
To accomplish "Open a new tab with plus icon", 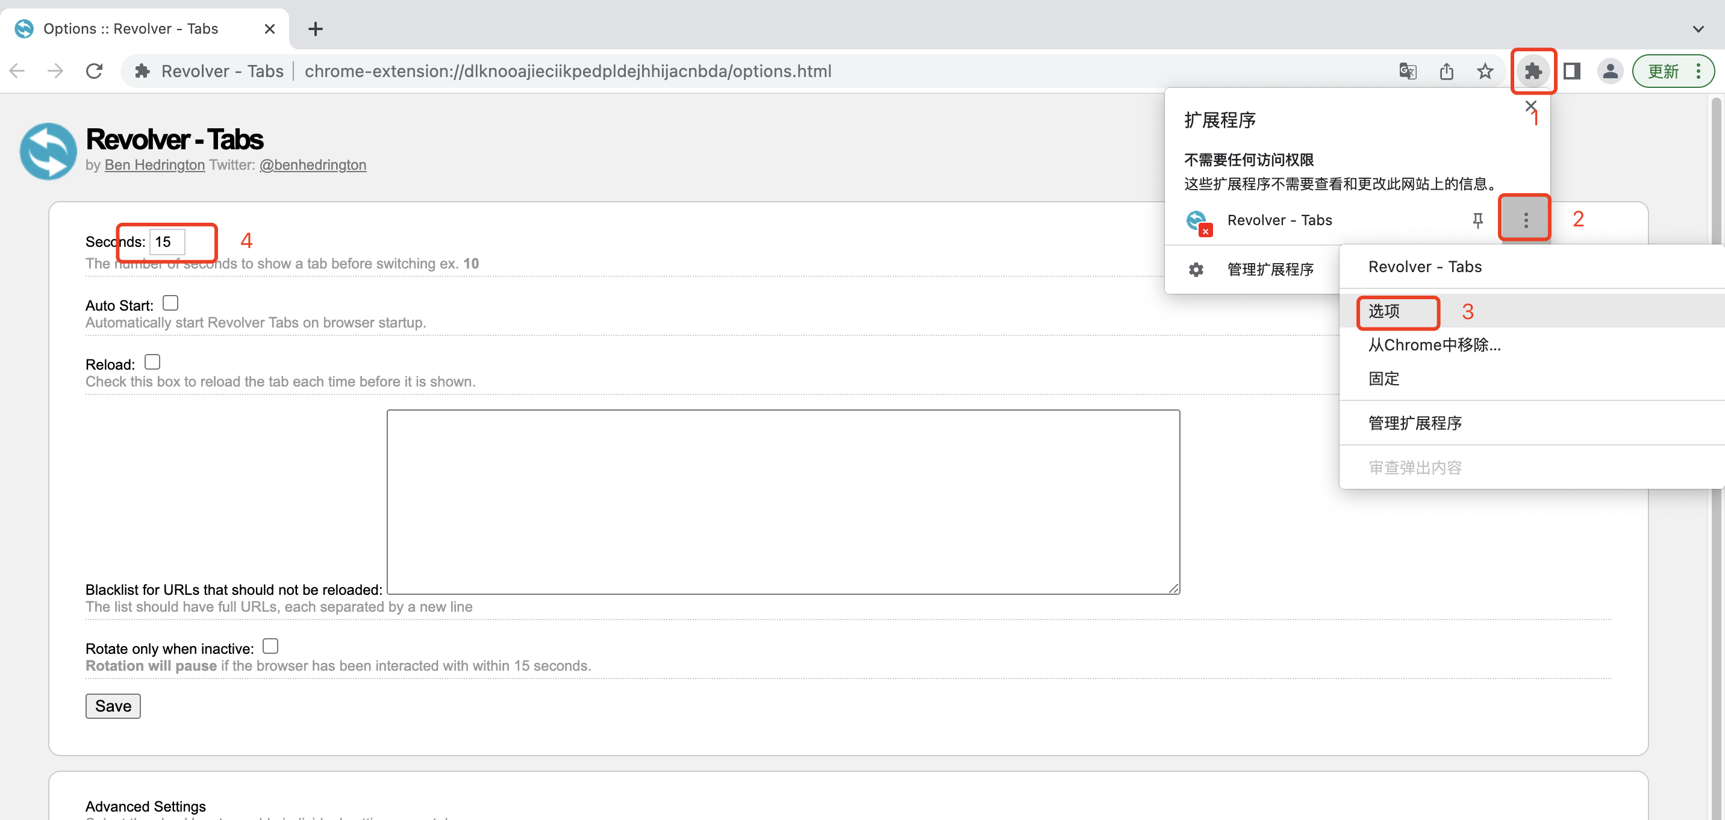I will point(316,29).
